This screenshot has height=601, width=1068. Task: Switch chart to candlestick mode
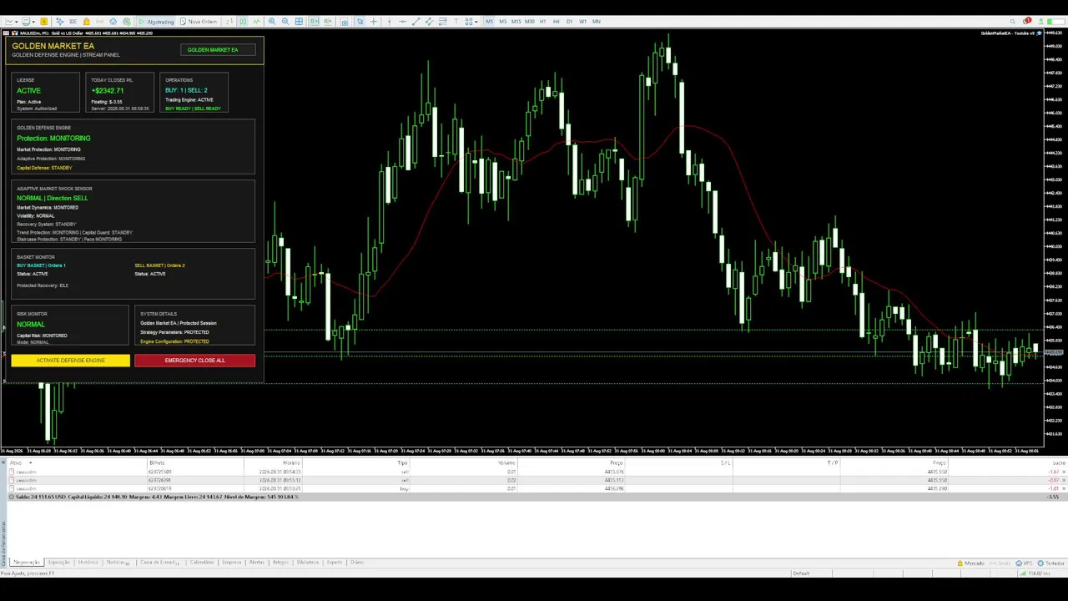click(x=243, y=21)
